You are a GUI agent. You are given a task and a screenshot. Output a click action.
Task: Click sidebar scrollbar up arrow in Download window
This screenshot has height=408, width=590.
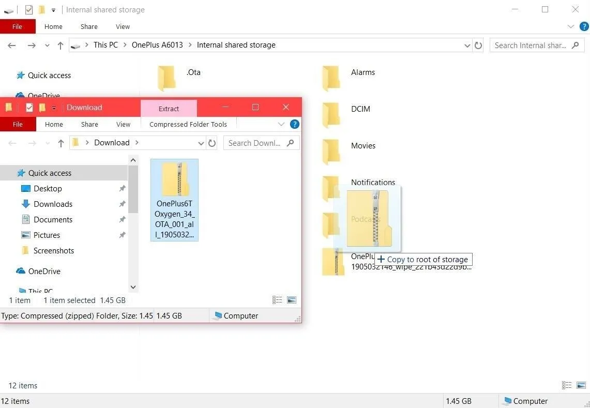pos(133,160)
